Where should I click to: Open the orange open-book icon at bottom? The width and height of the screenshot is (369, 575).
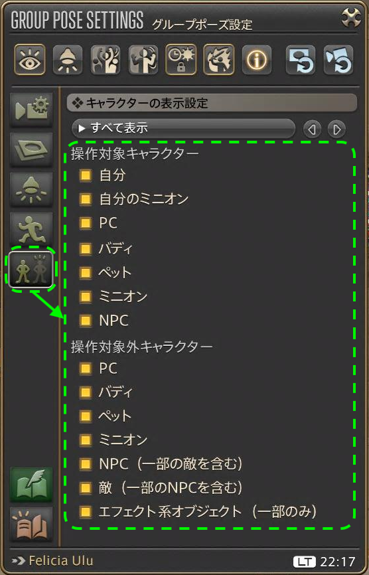pos(31,525)
